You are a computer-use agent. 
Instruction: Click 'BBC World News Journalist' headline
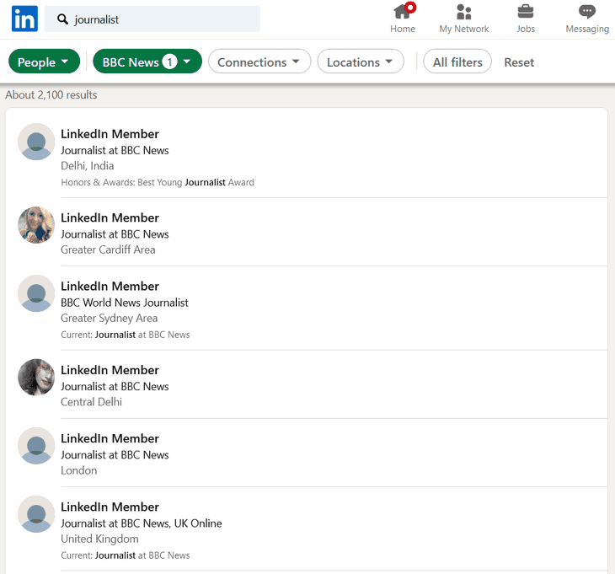click(125, 303)
